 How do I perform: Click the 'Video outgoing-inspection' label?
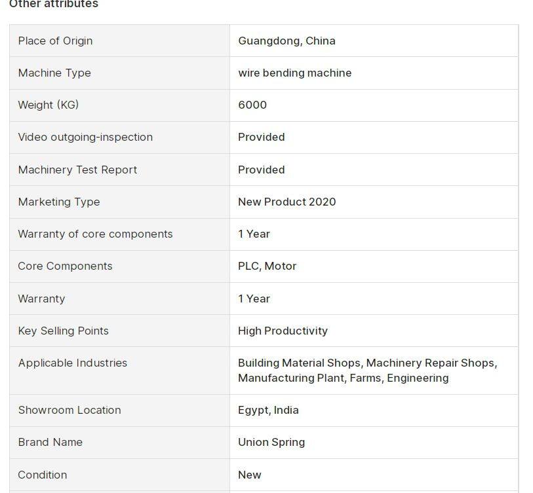(85, 137)
